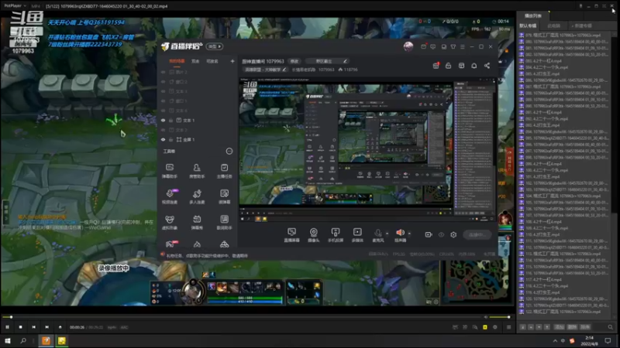
Task: Open the 虚拟形象 tool
Action: pos(170,223)
